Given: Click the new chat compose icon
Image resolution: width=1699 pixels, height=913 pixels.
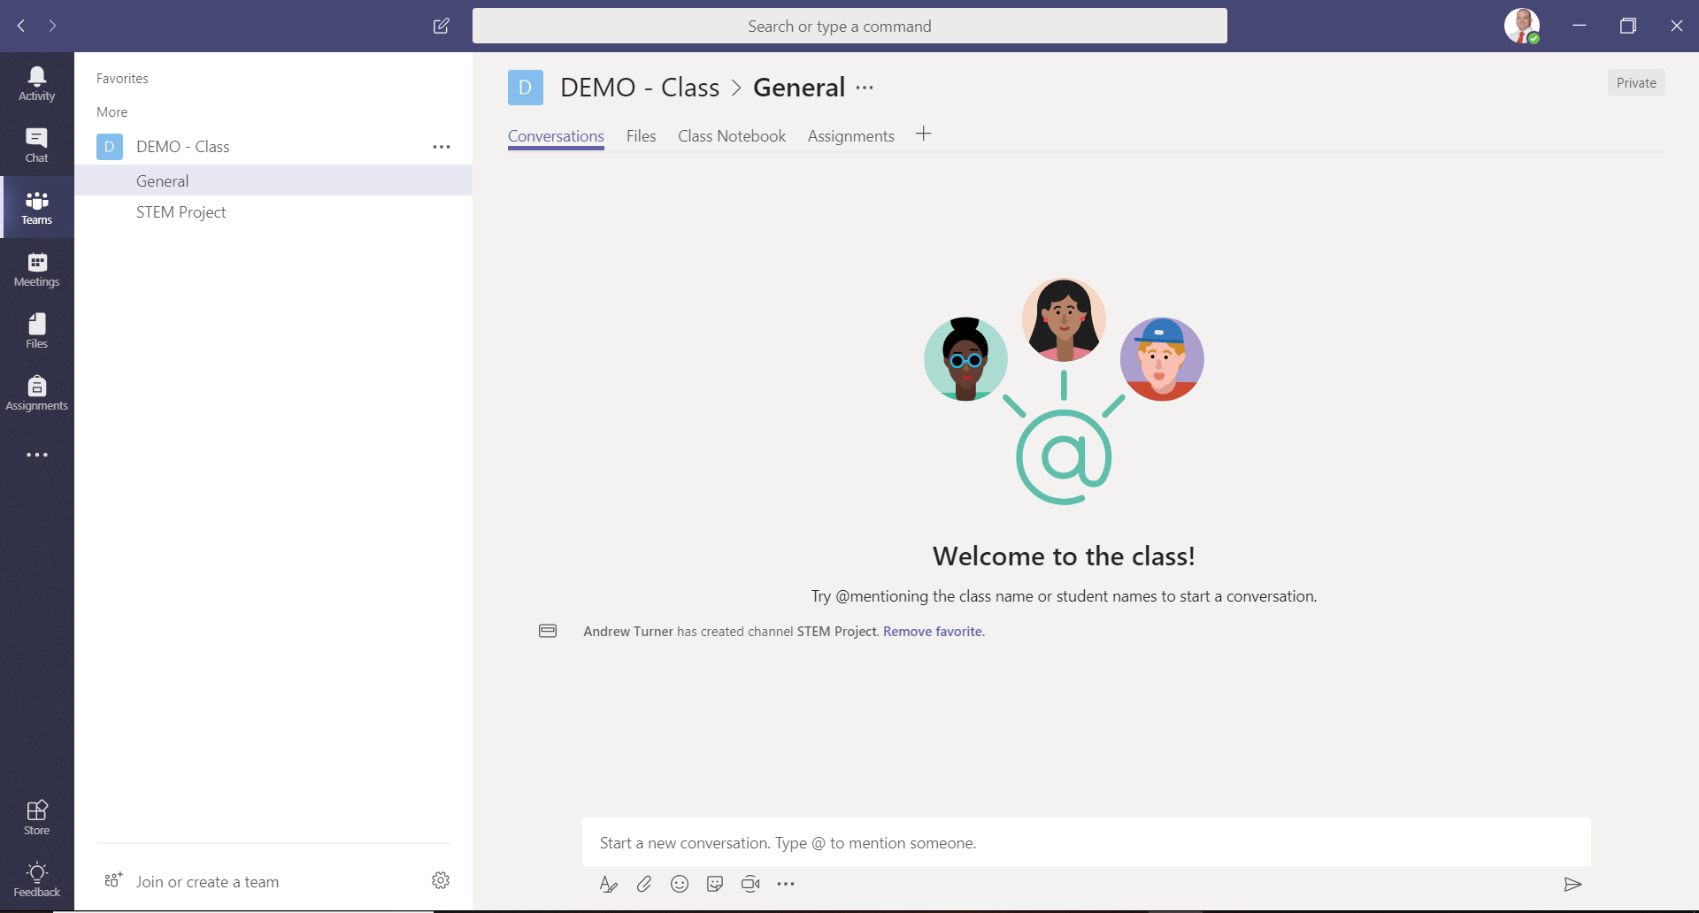Looking at the screenshot, I should coord(441,26).
